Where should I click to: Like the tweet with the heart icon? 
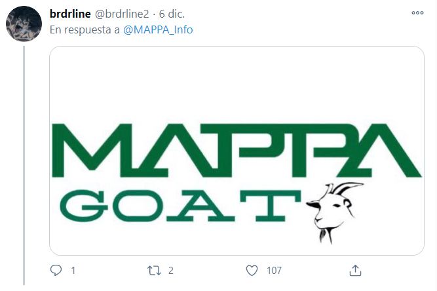point(252,270)
